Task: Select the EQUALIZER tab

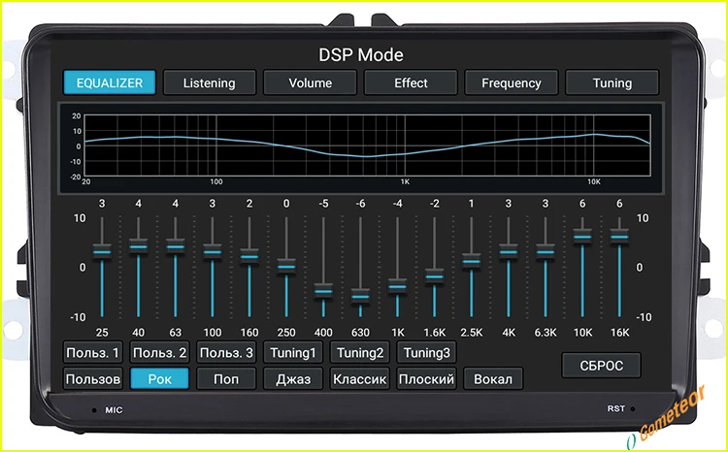Action: tap(110, 82)
